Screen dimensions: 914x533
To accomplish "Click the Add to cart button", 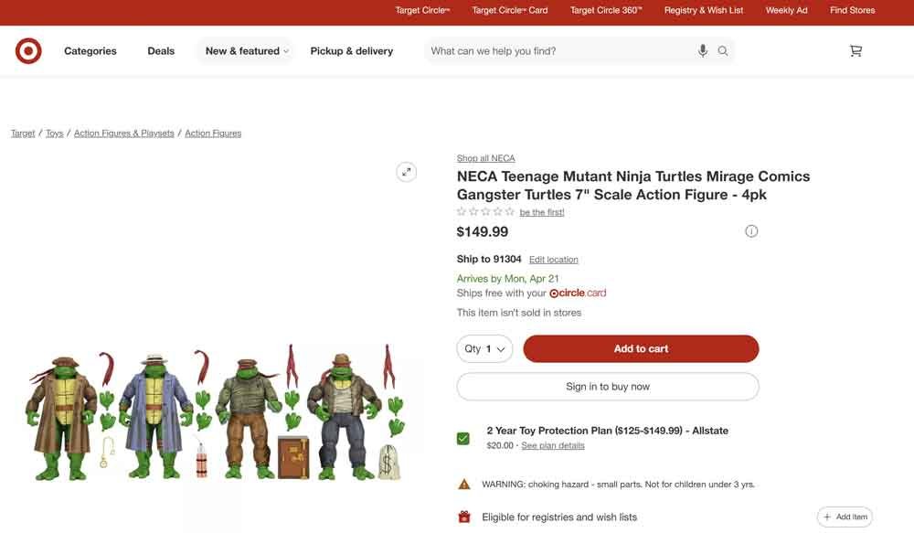I will click(x=641, y=347).
